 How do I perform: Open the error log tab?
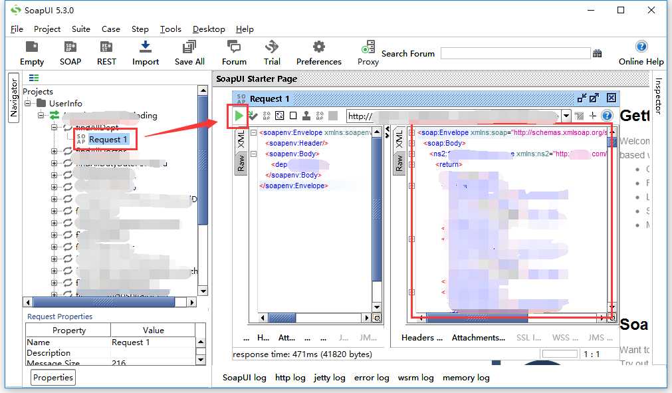pos(372,378)
